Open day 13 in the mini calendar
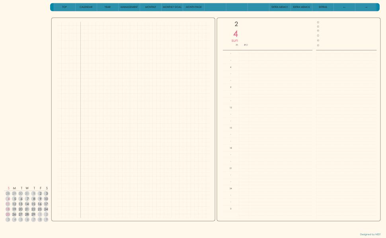 click(x=21, y=204)
